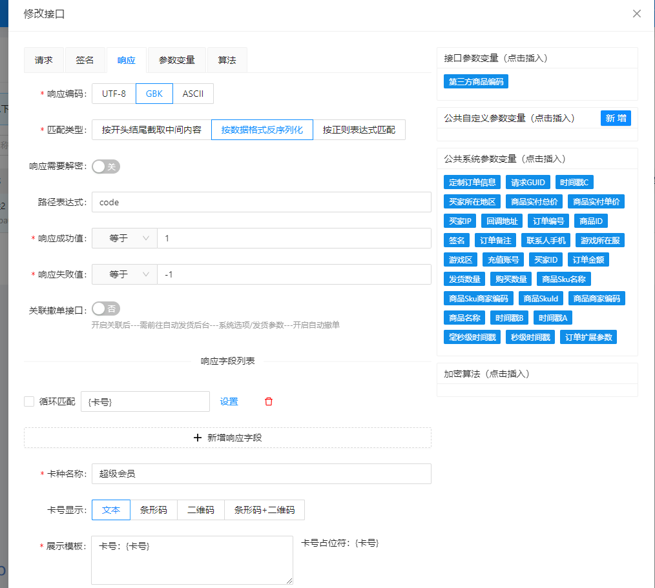This screenshot has width=655, height=588.
Task: Choose 按数据格式反序列化 match type
Action: click(262, 130)
